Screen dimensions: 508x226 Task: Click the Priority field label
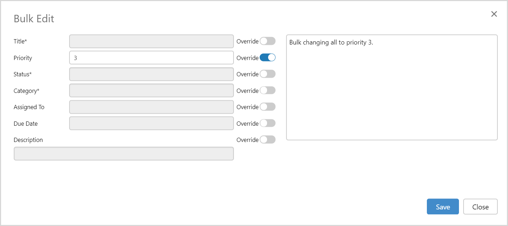(23, 58)
